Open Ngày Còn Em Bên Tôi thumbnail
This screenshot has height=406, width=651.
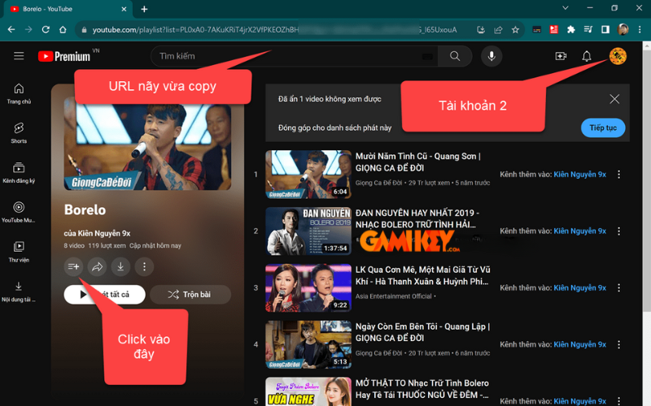[308, 344]
